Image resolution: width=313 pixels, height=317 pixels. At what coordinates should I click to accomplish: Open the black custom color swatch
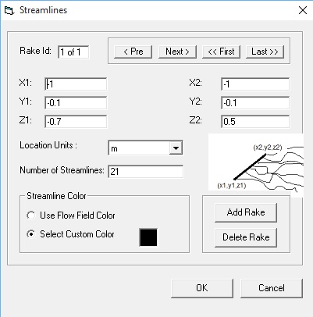(148, 237)
